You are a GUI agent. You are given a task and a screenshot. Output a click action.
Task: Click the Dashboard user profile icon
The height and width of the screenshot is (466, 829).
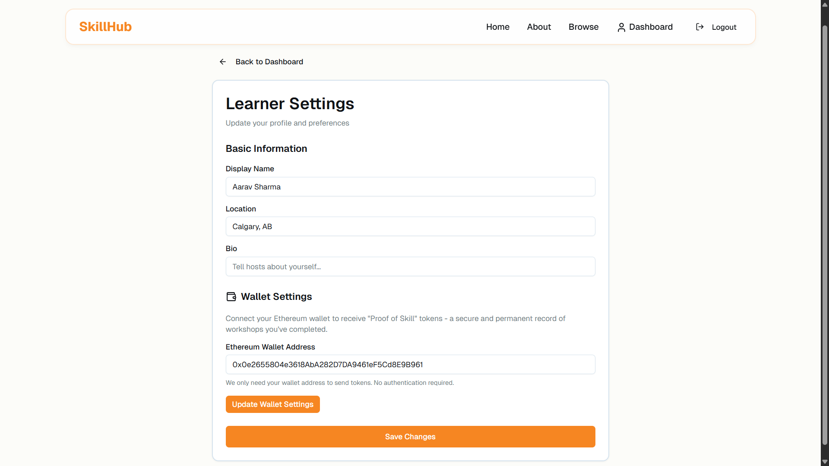coord(621,27)
